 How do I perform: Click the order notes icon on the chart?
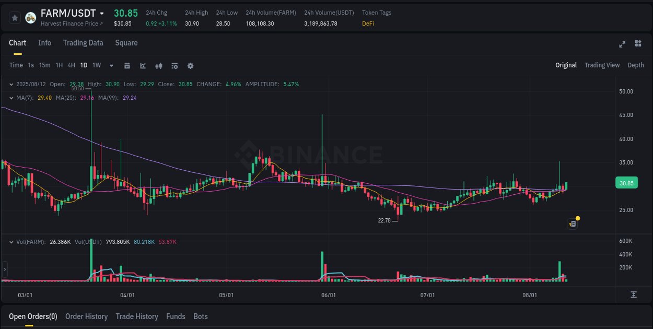pos(572,224)
